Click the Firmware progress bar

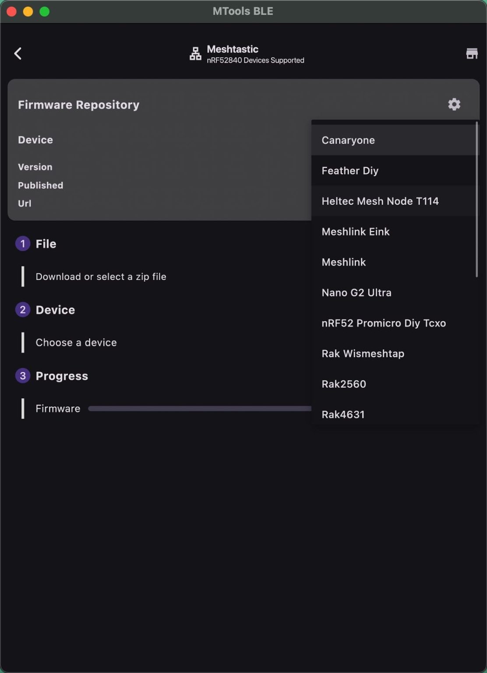199,409
